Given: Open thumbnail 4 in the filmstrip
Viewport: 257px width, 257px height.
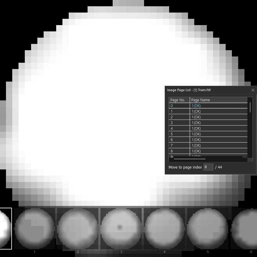Looking at the screenshot, I should (164, 229).
